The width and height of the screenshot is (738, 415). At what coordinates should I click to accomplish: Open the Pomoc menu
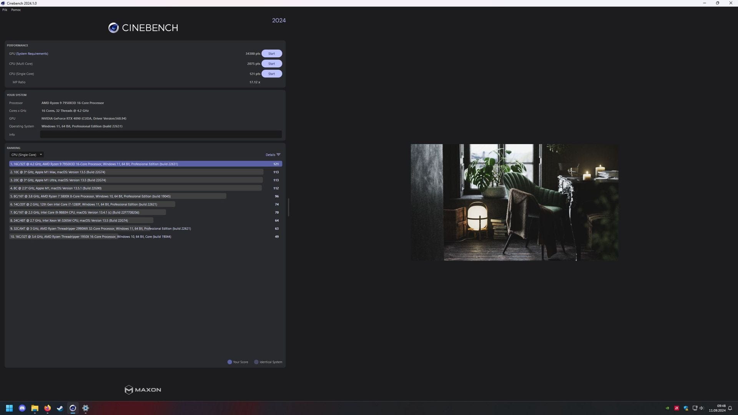16,10
